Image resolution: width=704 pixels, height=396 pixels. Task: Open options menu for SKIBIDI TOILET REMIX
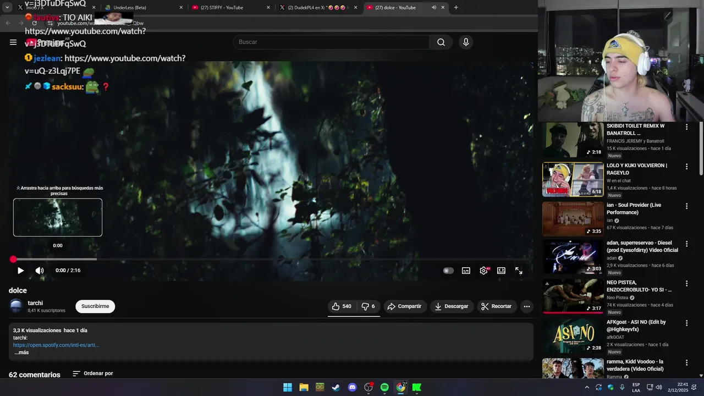click(686, 127)
